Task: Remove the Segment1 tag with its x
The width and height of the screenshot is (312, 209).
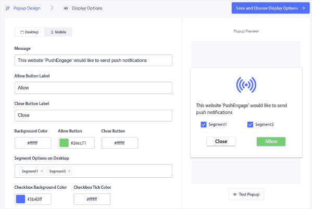Action: tap(42, 171)
